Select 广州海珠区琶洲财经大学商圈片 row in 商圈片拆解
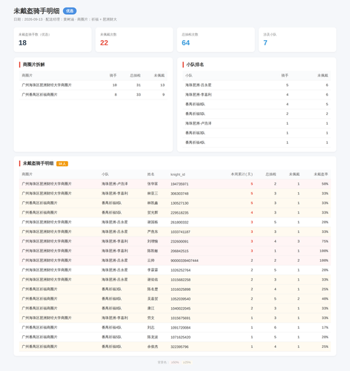This screenshot has width=350, height=371. [x=93, y=85]
